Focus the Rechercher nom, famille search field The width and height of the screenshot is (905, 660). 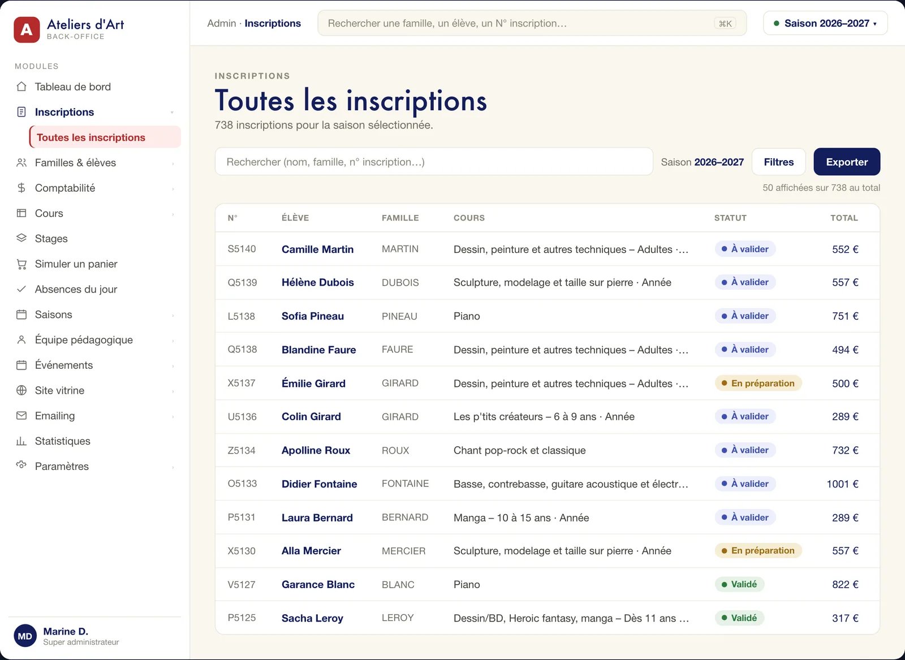click(434, 162)
